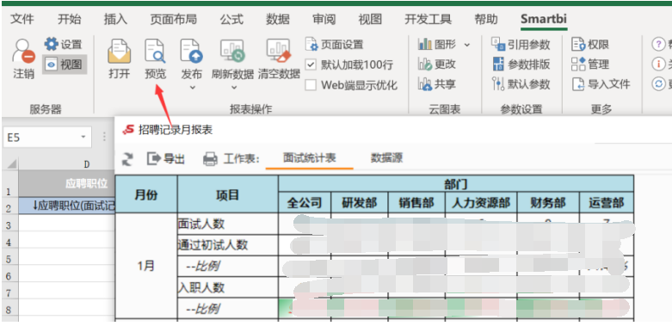Click the 图形 chart icon
Screen dimensions: 672x326
click(425, 44)
